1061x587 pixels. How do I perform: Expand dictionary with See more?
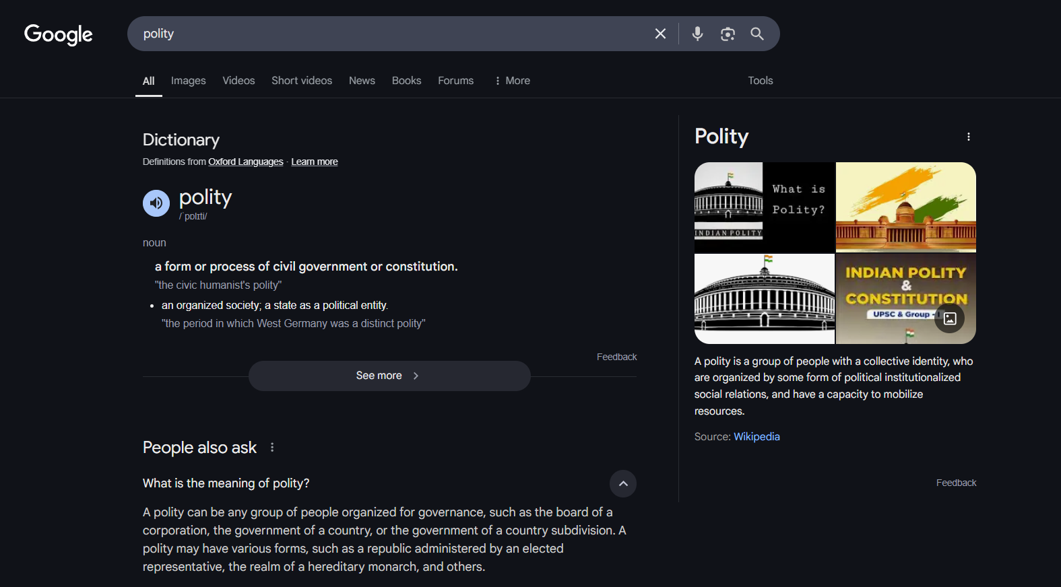389,376
